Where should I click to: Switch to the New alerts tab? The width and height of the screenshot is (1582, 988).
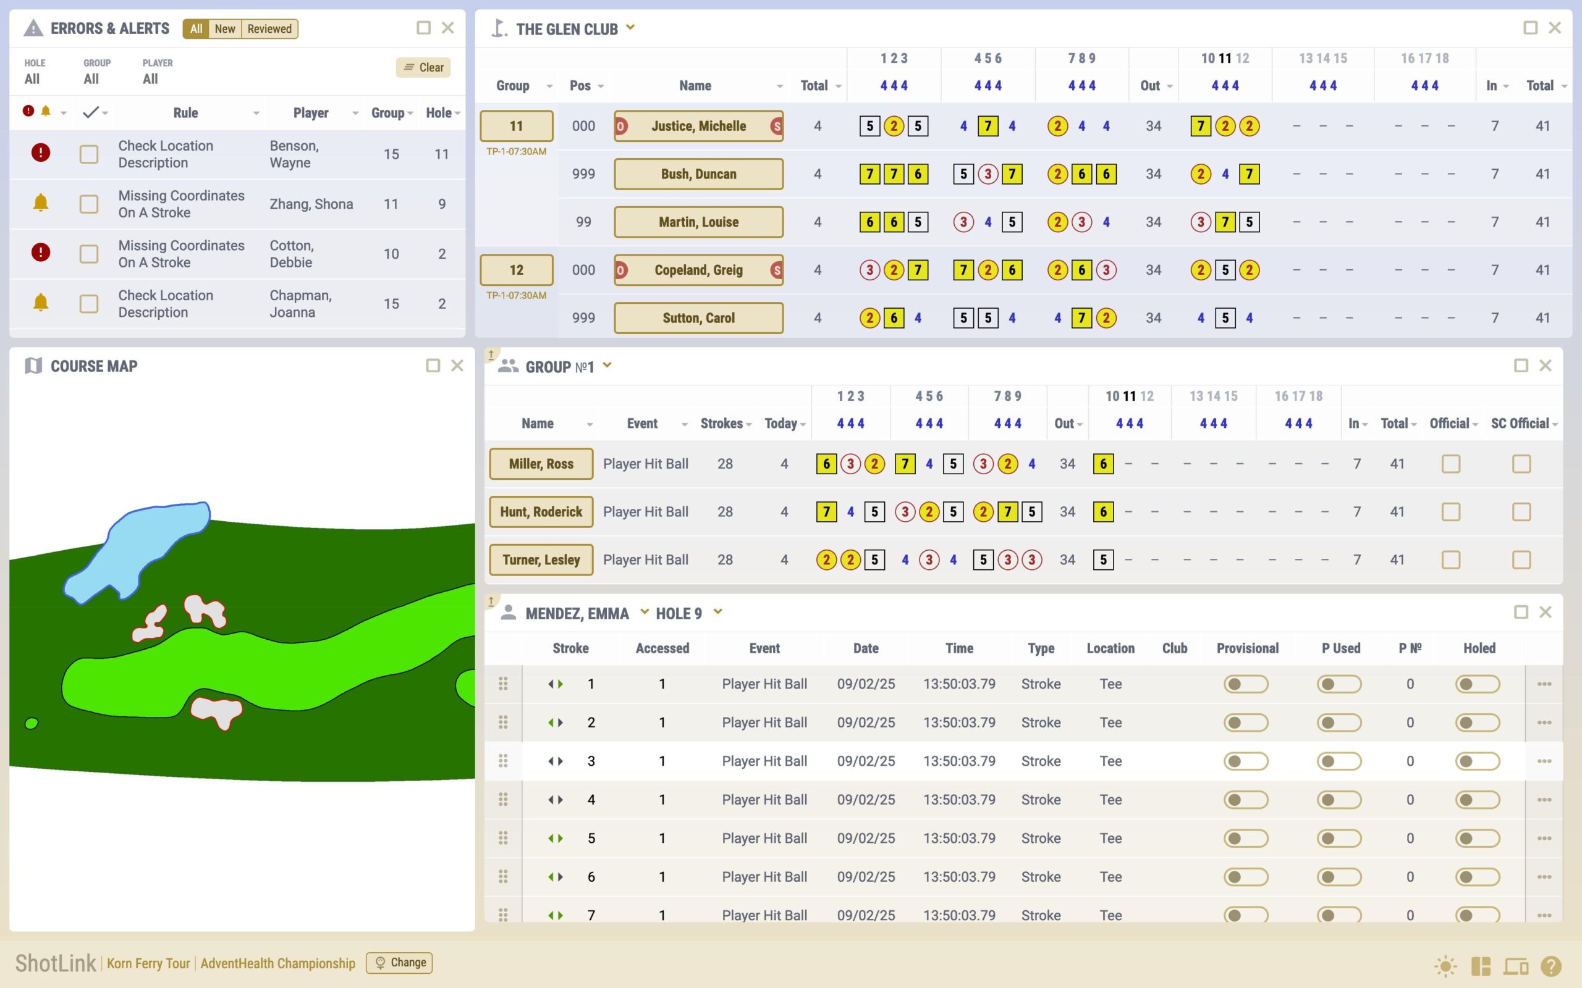pyautogui.click(x=225, y=29)
